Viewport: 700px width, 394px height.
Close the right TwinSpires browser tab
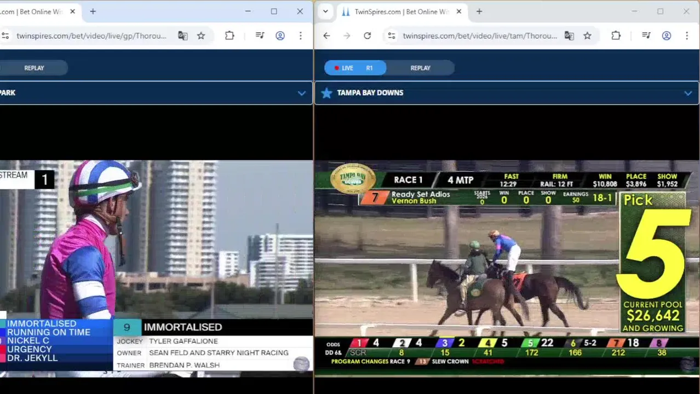(x=459, y=11)
